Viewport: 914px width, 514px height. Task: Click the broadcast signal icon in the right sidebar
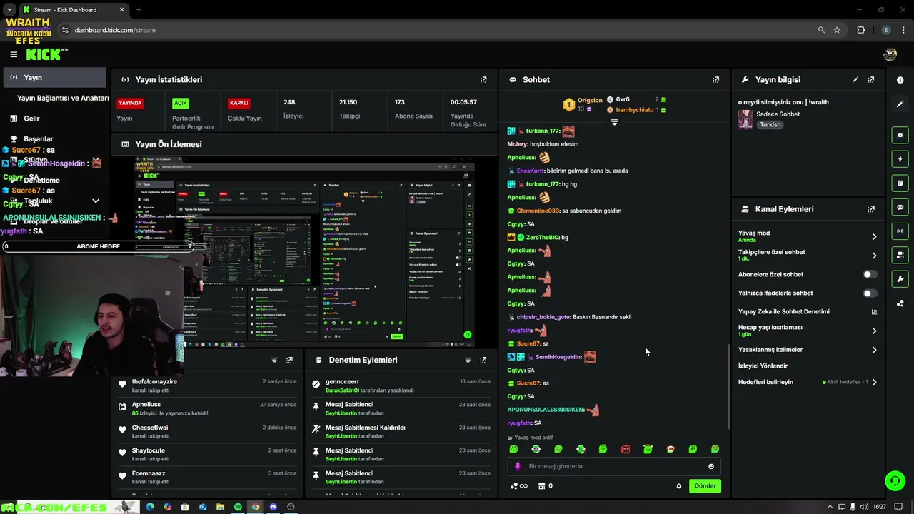900,231
